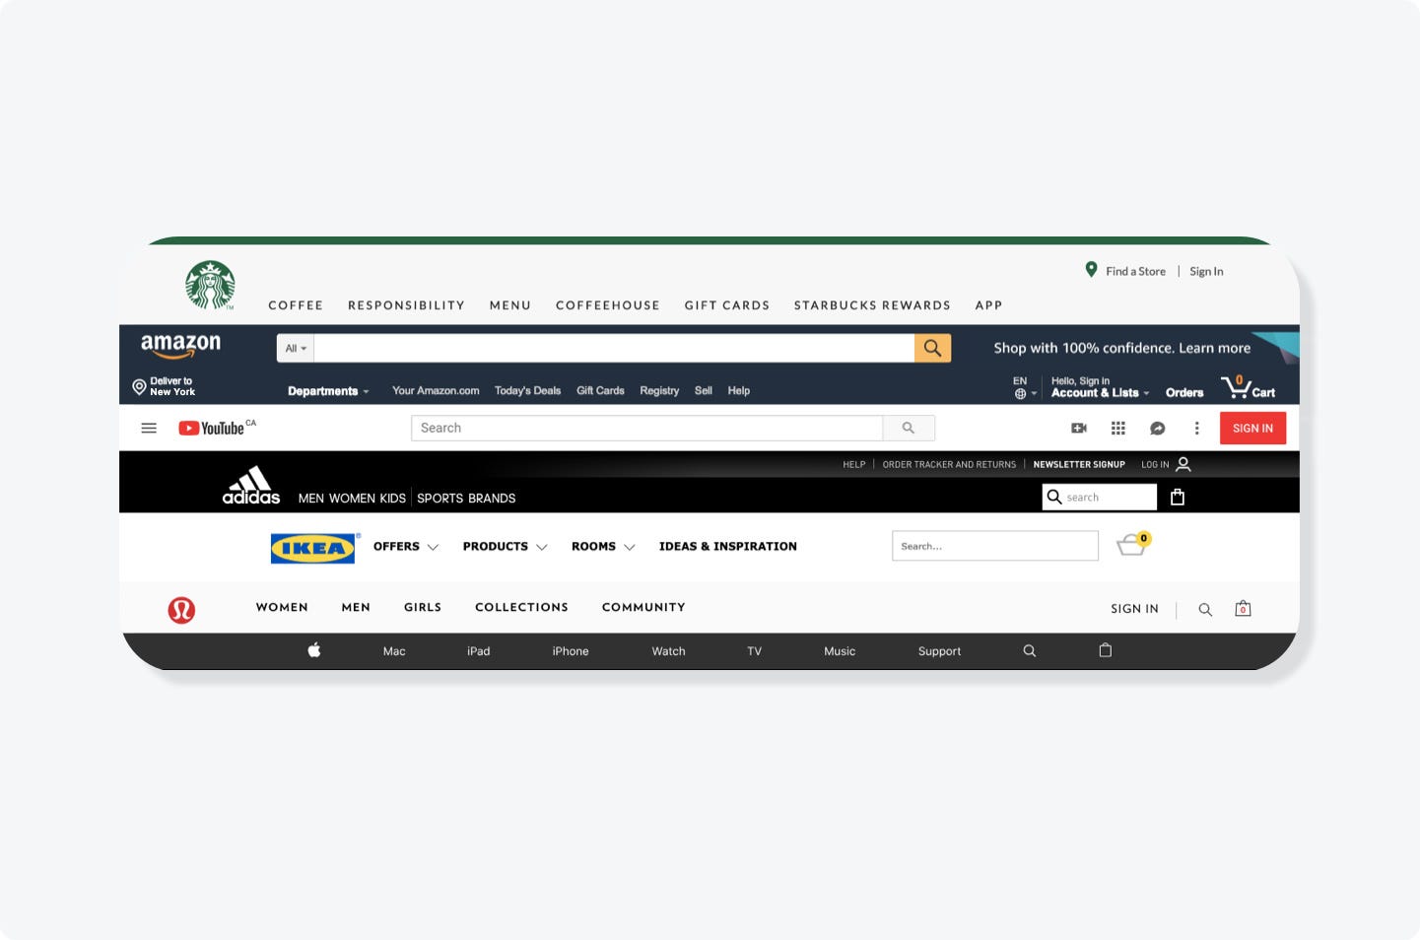Click the YouTube messages bubble icon
This screenshot has height=940, width=1420.
(x=1158, y=429)
